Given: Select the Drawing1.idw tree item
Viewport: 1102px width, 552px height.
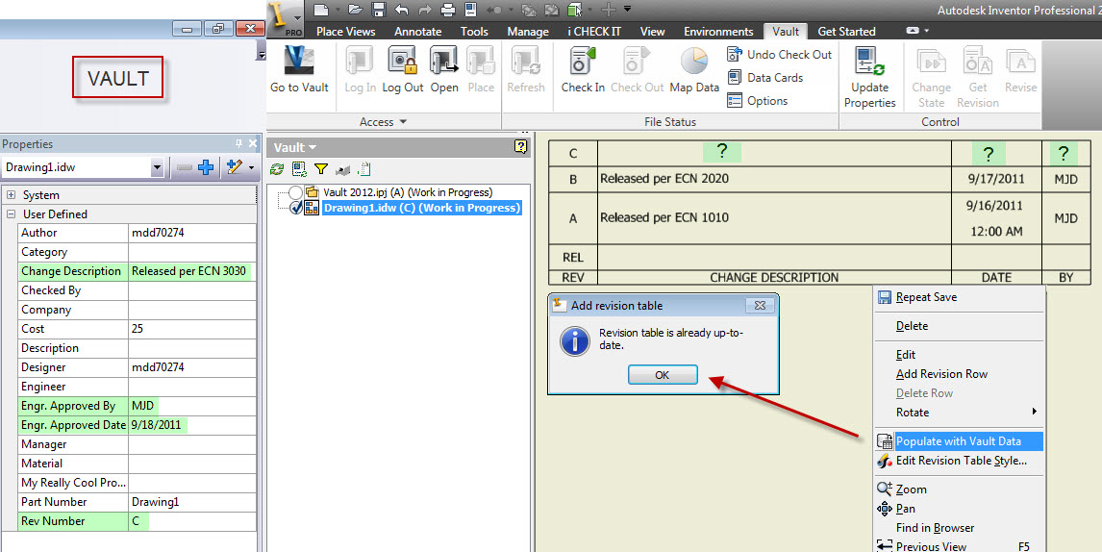Looking at the screenshot, I should click(x=421, y=208).
